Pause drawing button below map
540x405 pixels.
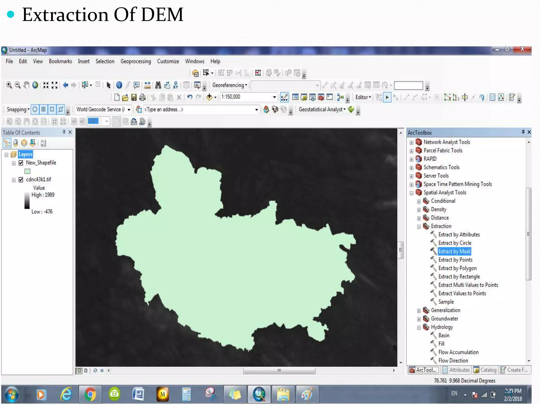[102, 370]
